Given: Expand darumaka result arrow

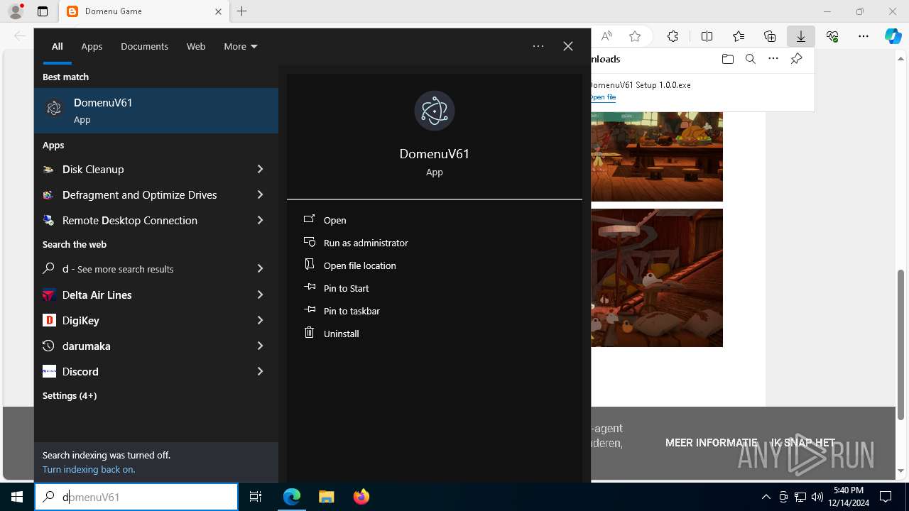Looking at the screenshot, I should (260, 346).
